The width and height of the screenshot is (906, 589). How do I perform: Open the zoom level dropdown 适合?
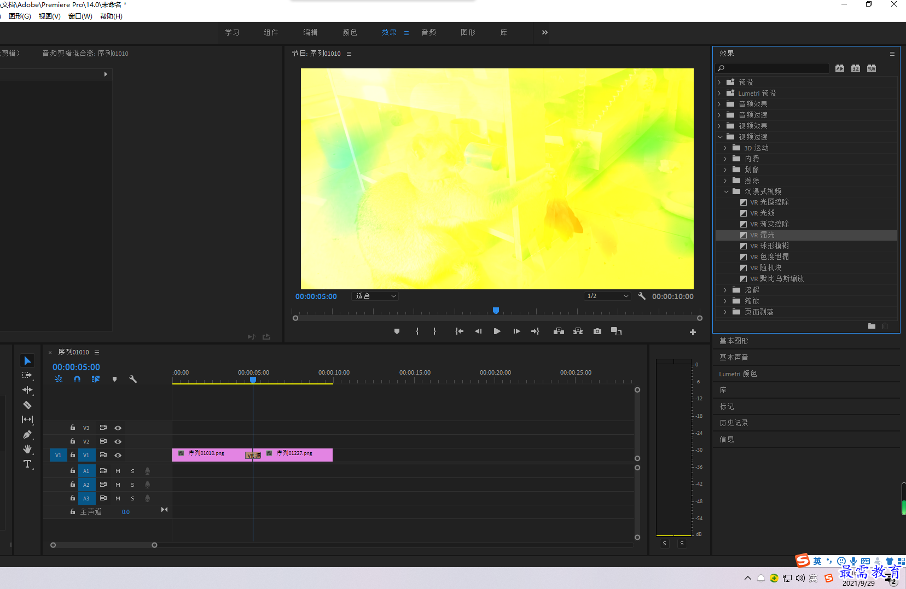pyautogui.click(x=375, y=296)
